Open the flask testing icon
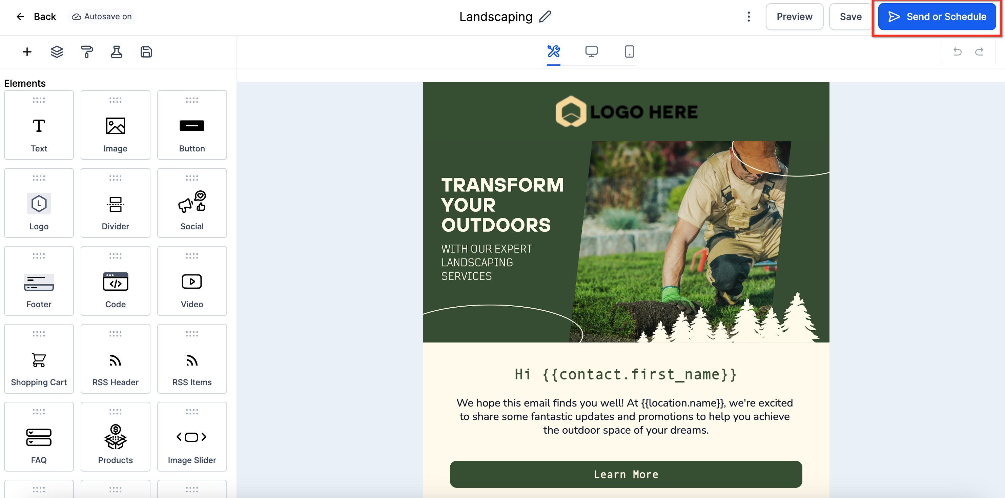This screenshot has width=1005, height=498. pyautogui.click(x=116, y=52)
